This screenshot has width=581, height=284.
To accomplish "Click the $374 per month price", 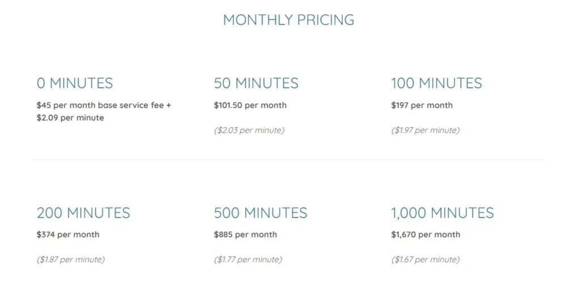I will [68, 234].
